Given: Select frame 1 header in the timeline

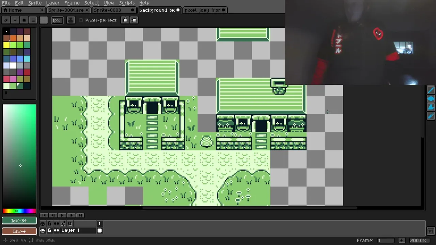Looking at the screenshot, I should 99,224.
